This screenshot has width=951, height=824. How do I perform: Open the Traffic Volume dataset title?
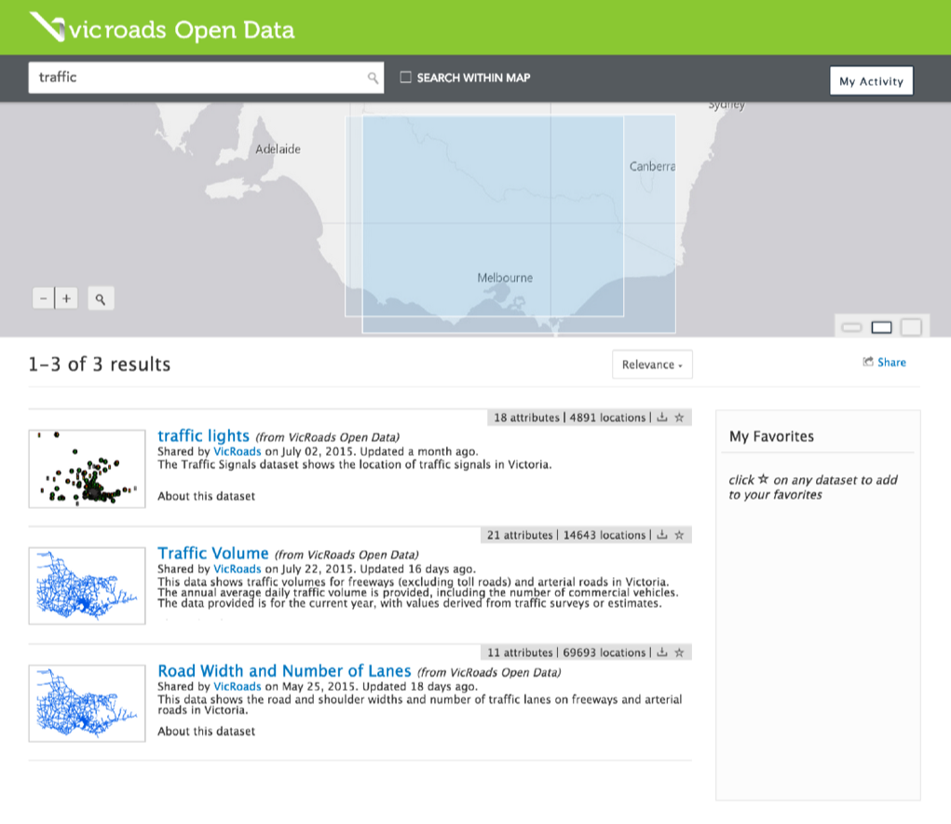(x=213, y=554)
